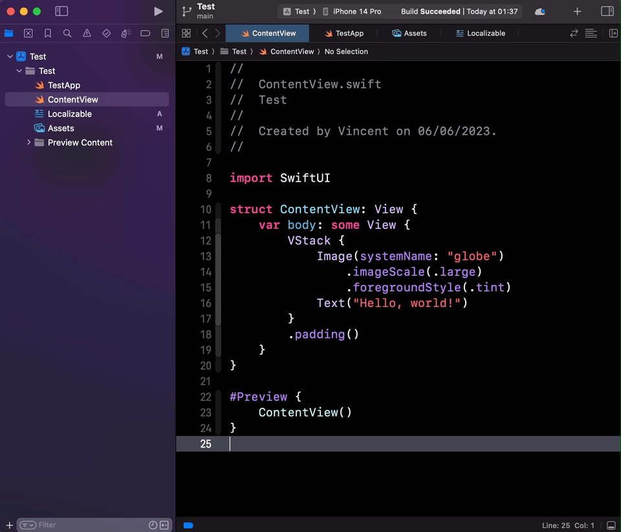Click line number 10 in gutter
This screenshot has height=532, width=621.
point(206,209)
